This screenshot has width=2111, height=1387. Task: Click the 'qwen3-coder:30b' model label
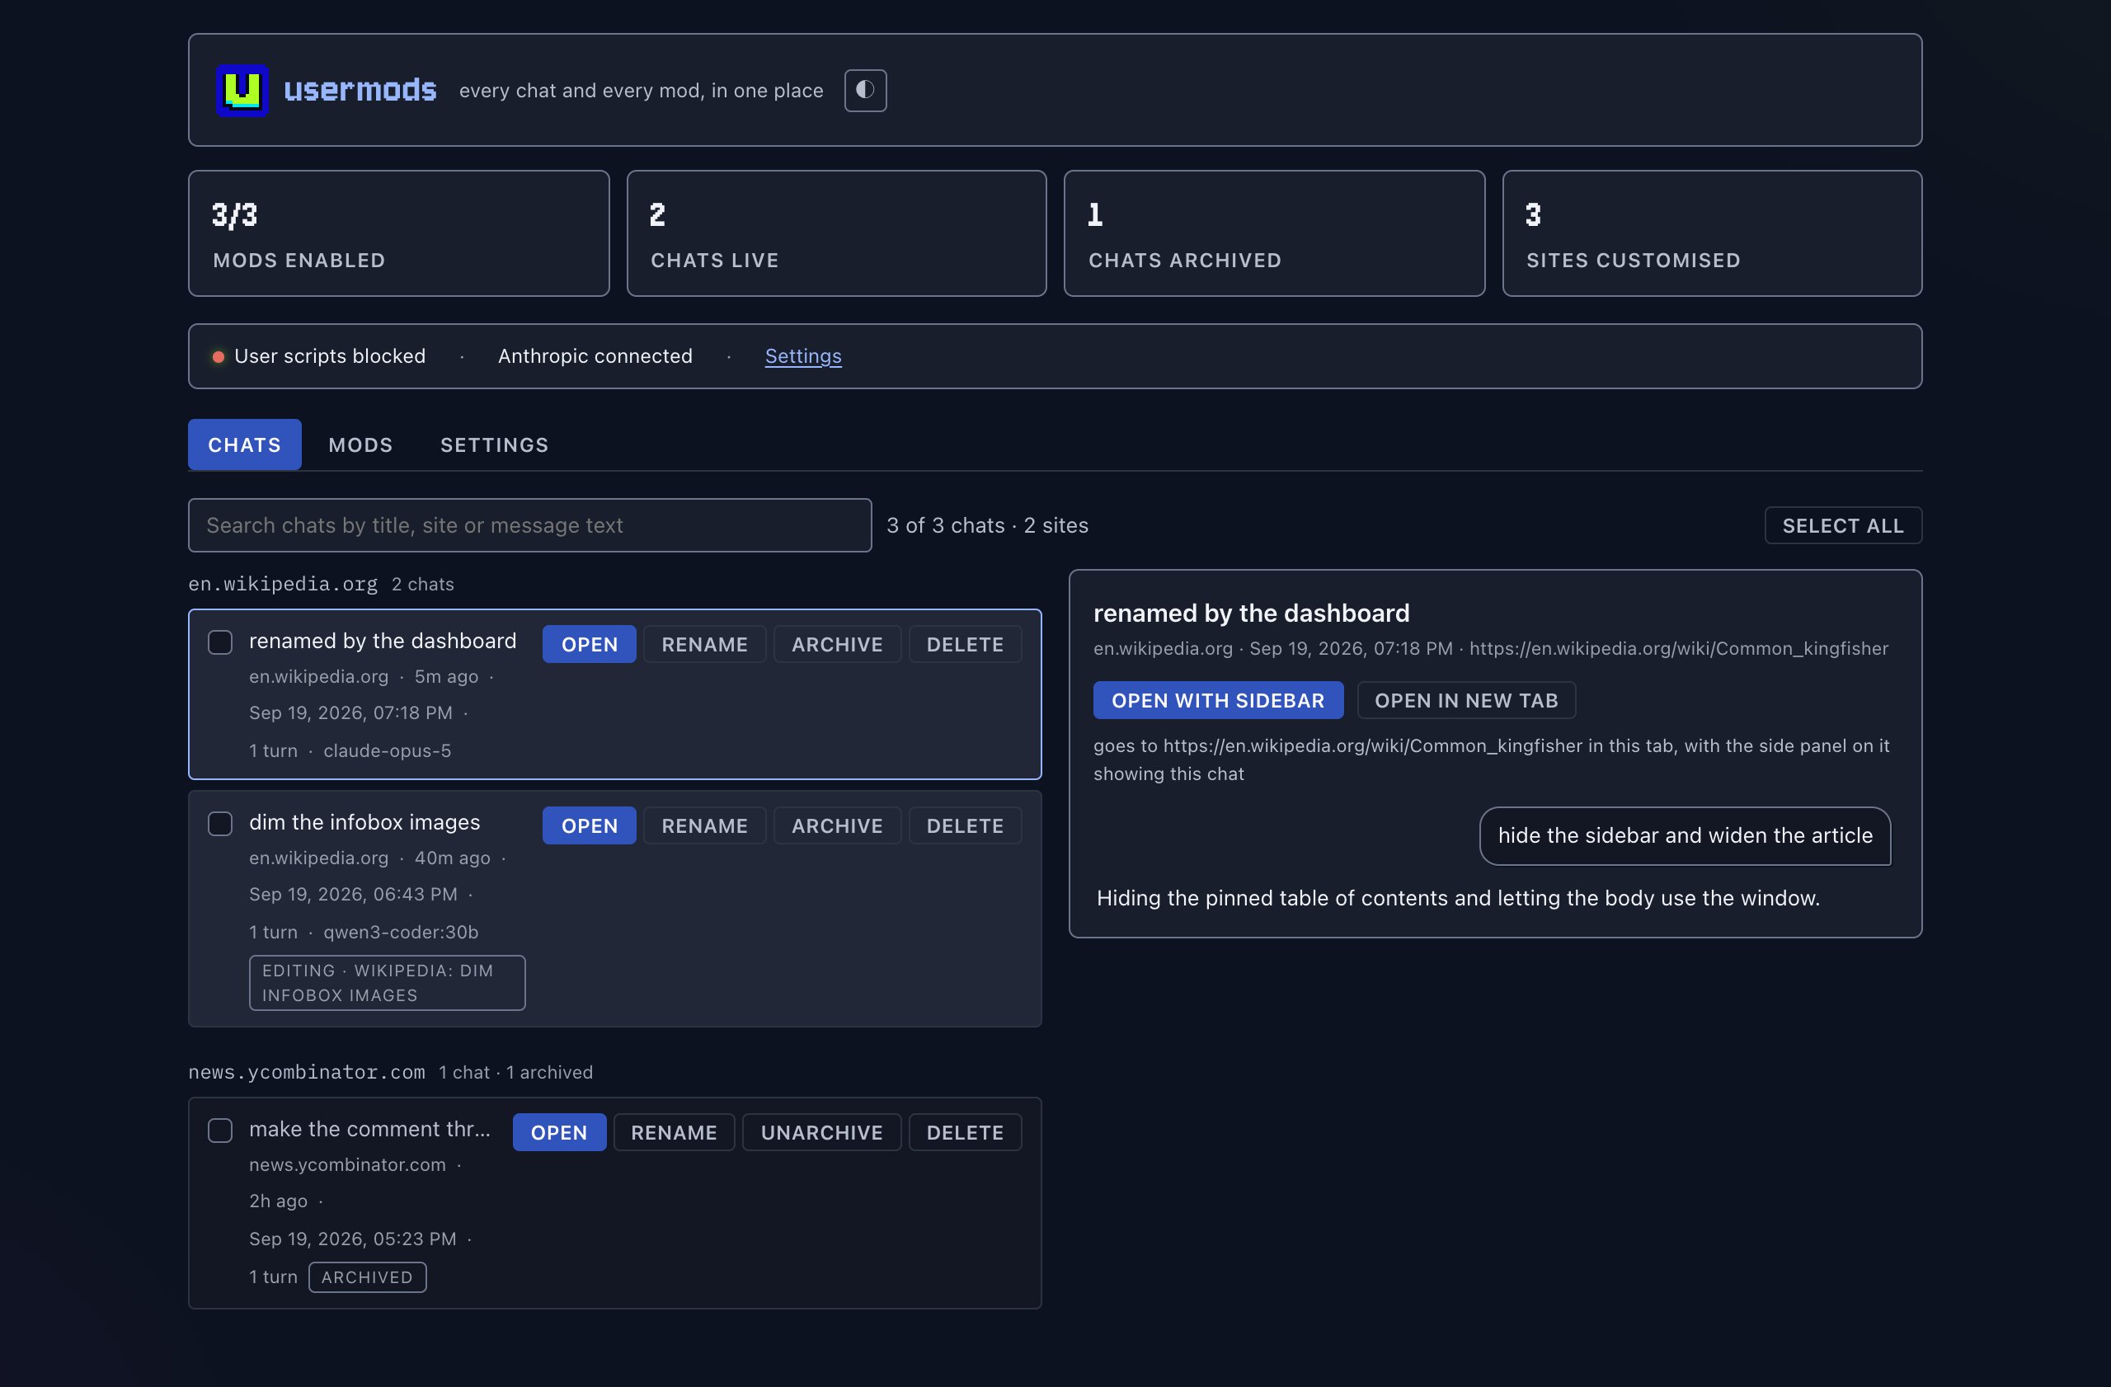(401, 932)
